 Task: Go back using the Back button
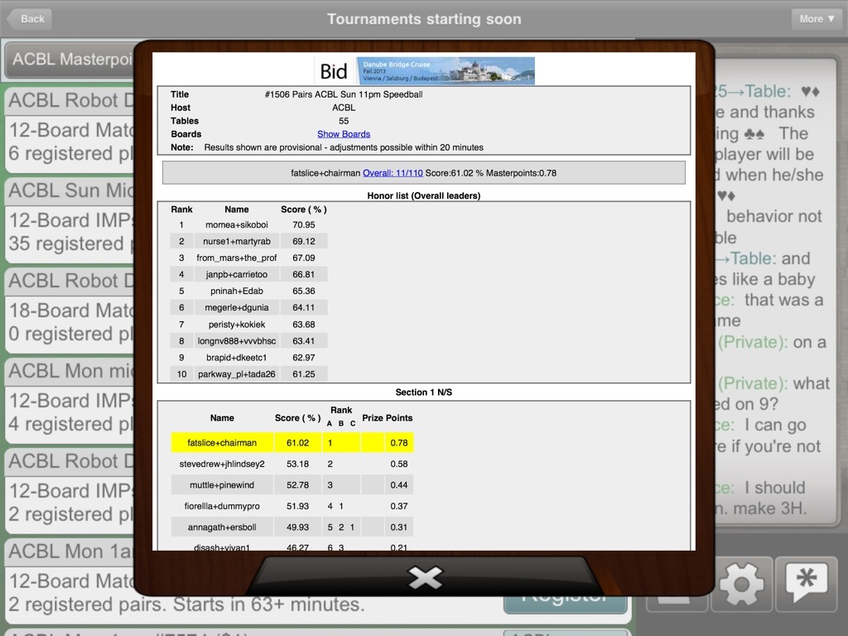tap(28, 18)
